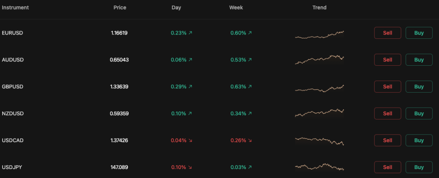The width and height of the screenshot is (439, 178).
Task: Click the down arrow beside USDJPY day change
Action: (x=190, y=167)
